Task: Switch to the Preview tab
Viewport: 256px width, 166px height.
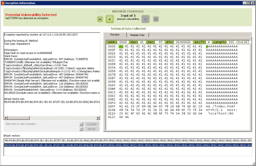Action: tap(115, 35)
